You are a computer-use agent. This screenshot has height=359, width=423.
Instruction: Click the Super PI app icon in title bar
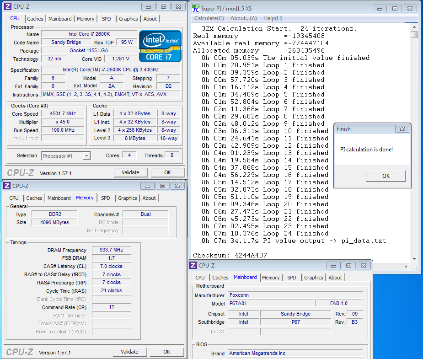(x=196, y=8)
